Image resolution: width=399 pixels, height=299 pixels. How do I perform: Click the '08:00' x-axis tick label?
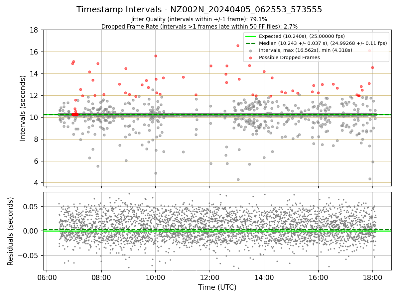101,277
